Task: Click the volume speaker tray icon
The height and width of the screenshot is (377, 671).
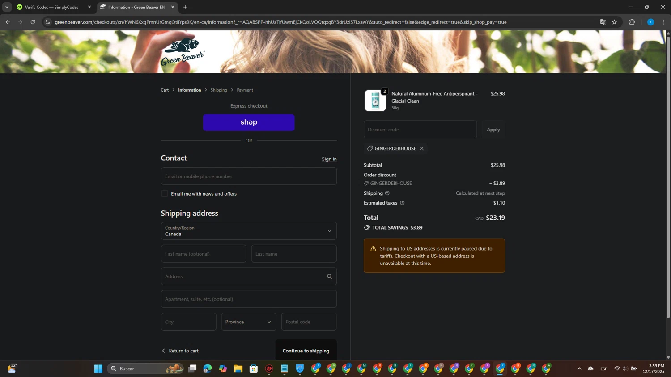Action: tap(625, 369)
